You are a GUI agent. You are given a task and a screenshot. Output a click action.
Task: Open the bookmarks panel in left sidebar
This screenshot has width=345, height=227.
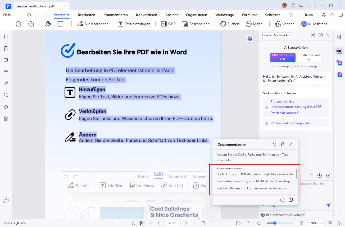coord(6,48)
